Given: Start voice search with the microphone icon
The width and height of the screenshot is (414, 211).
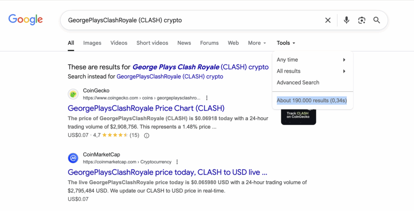Looking at the screenshot, I should (x=346, y=20).
